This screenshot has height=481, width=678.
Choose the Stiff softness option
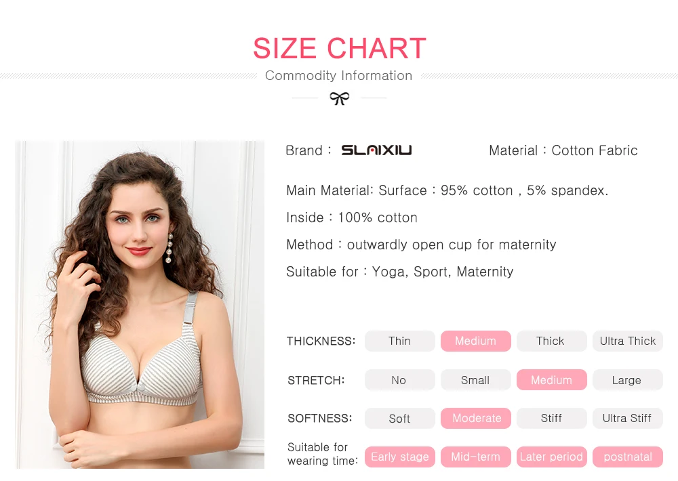[x=551, y=419]
